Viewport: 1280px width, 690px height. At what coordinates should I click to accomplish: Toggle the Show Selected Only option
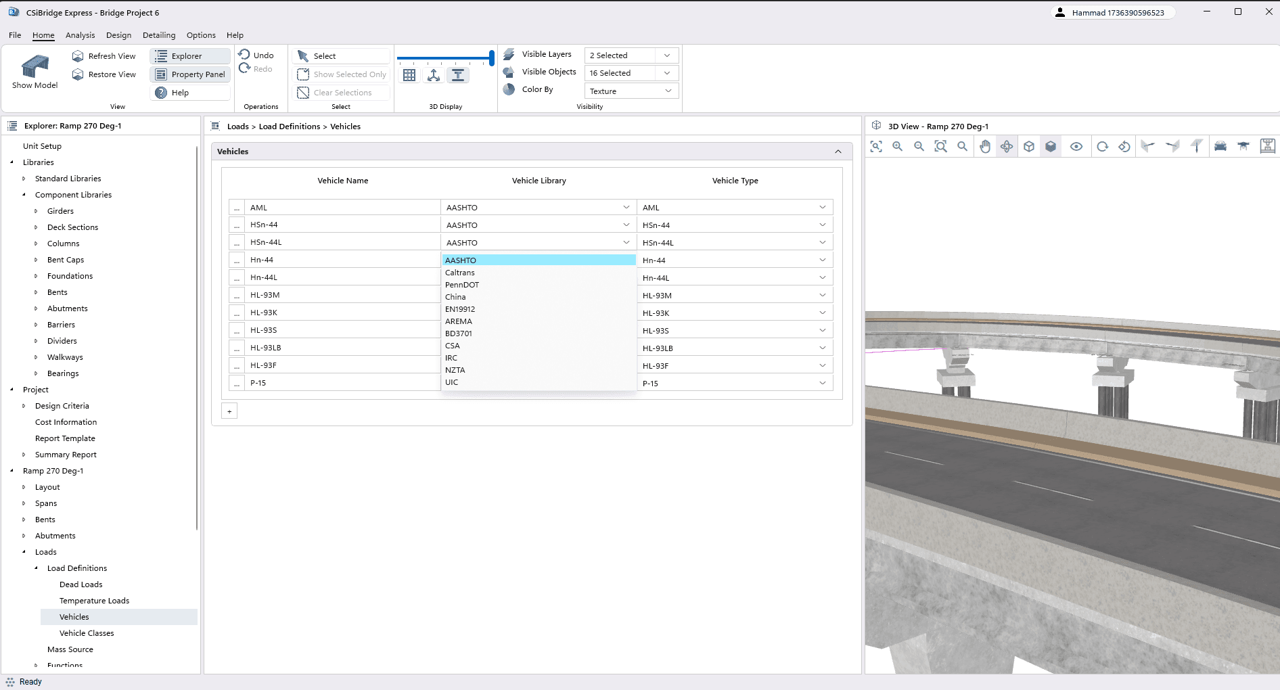tap(340, 74)
